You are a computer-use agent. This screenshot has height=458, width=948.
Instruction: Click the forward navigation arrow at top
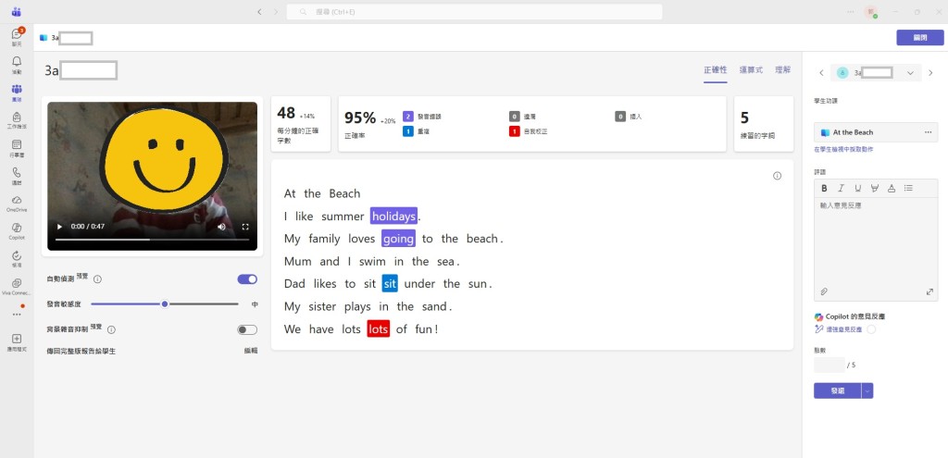276,11
